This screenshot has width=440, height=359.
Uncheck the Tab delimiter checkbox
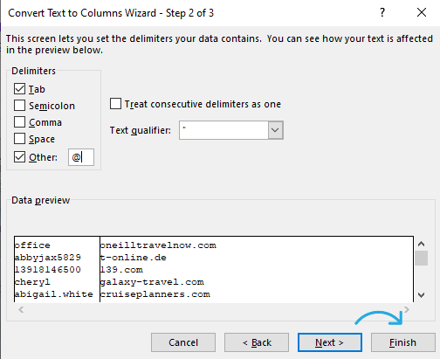19,89
